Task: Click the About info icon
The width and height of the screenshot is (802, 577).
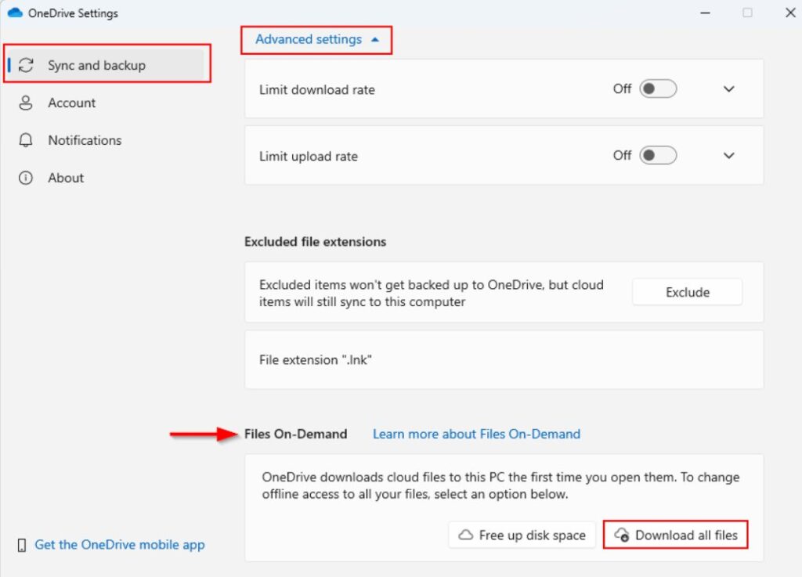Action: pyautogui.click(x=25, y=178)
